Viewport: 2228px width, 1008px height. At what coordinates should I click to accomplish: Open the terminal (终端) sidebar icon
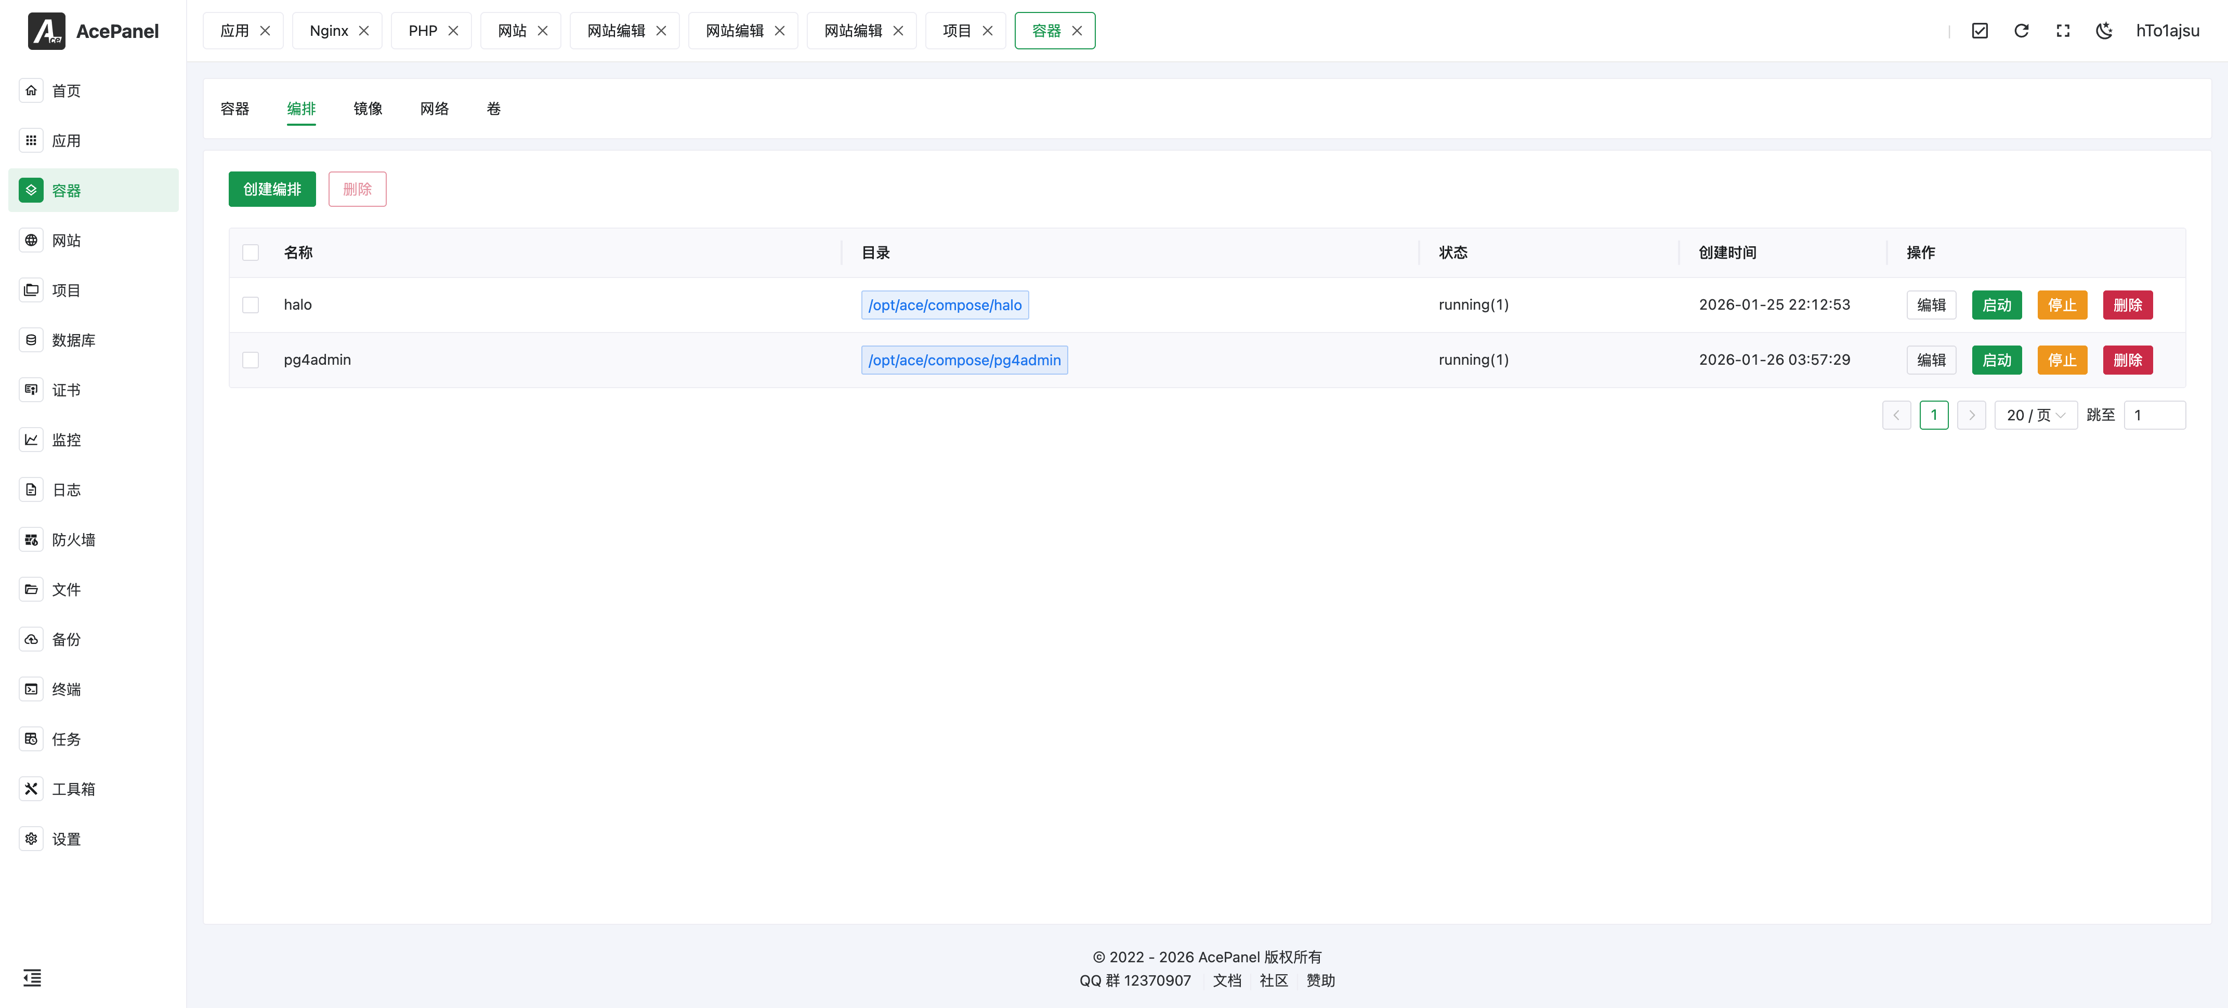coord(31,689)
